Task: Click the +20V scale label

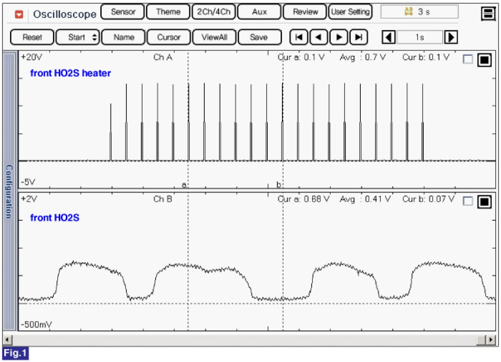Action: [31, 57]
